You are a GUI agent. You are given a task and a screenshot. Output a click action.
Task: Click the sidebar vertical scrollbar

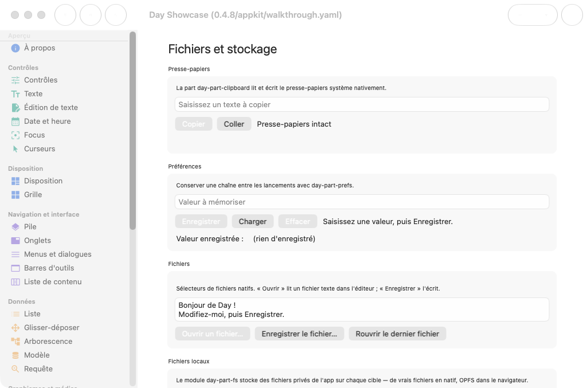(x=132, y=131)
